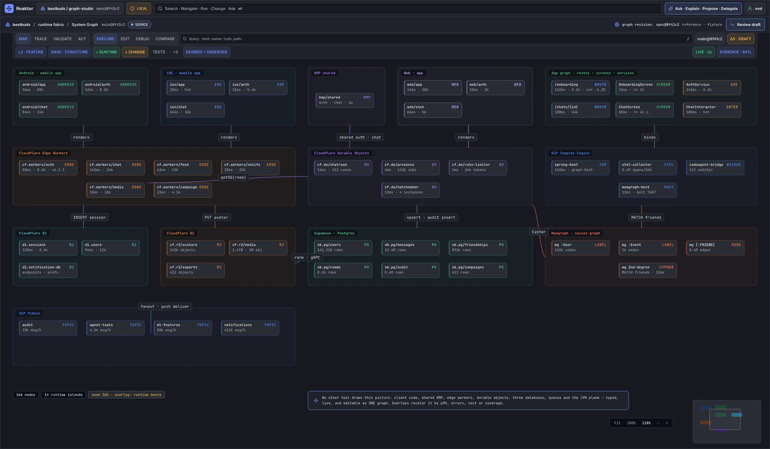Click the runtime fabric breadcrumb
The height and width of the screenshot is (449, 770).
pos(51,25)
